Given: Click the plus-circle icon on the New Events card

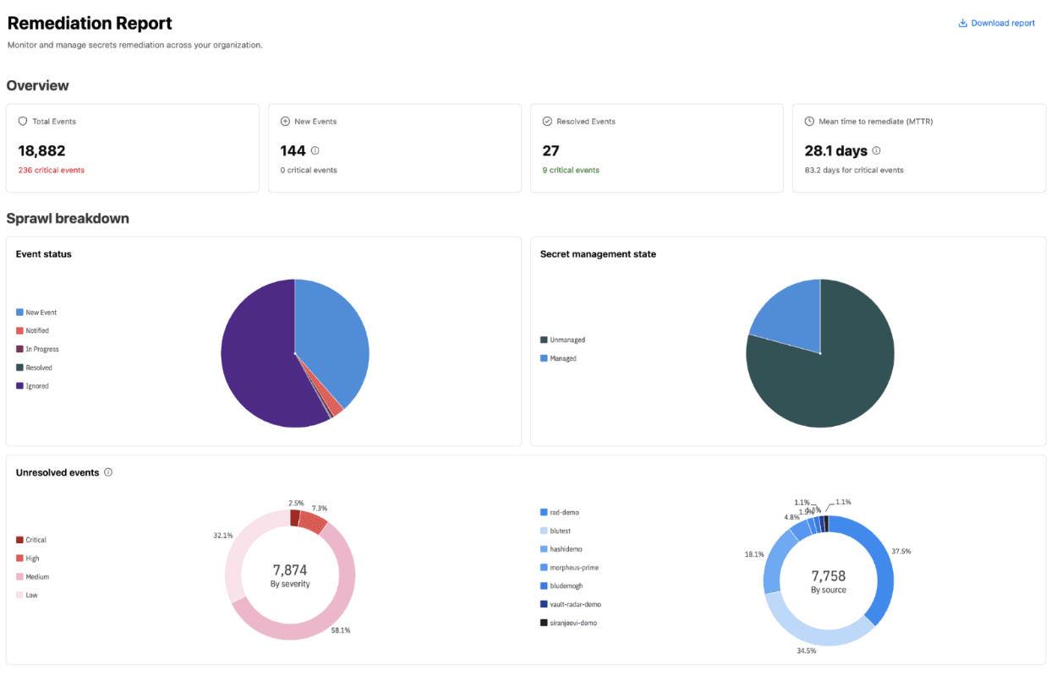Looking at the screenshot, I should tap(285, 121).
